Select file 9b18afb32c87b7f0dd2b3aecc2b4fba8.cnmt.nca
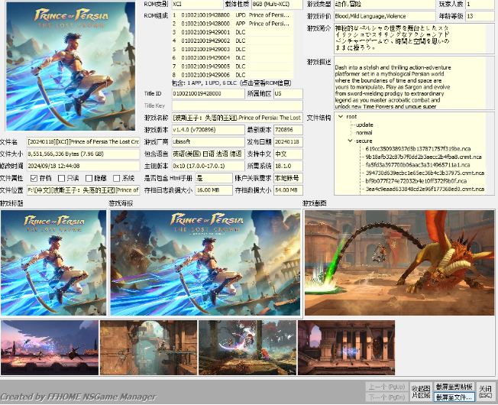Image resolution: width=498 pixels, height=405 pixels. tap(423, 157)
